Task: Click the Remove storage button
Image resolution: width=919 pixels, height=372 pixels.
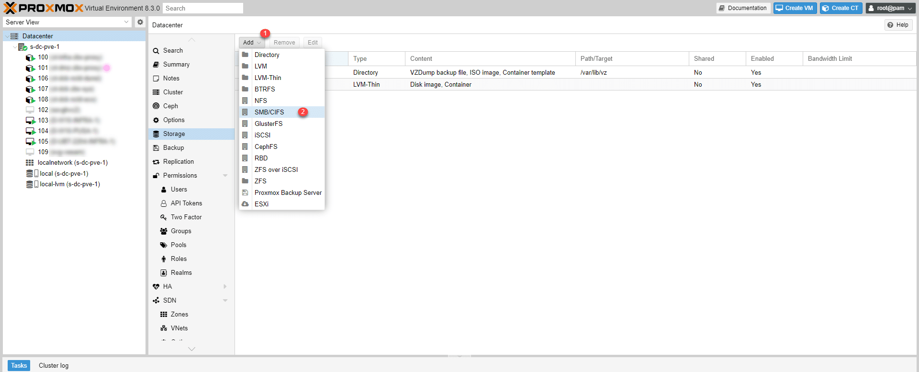Action: click(284, 43)
